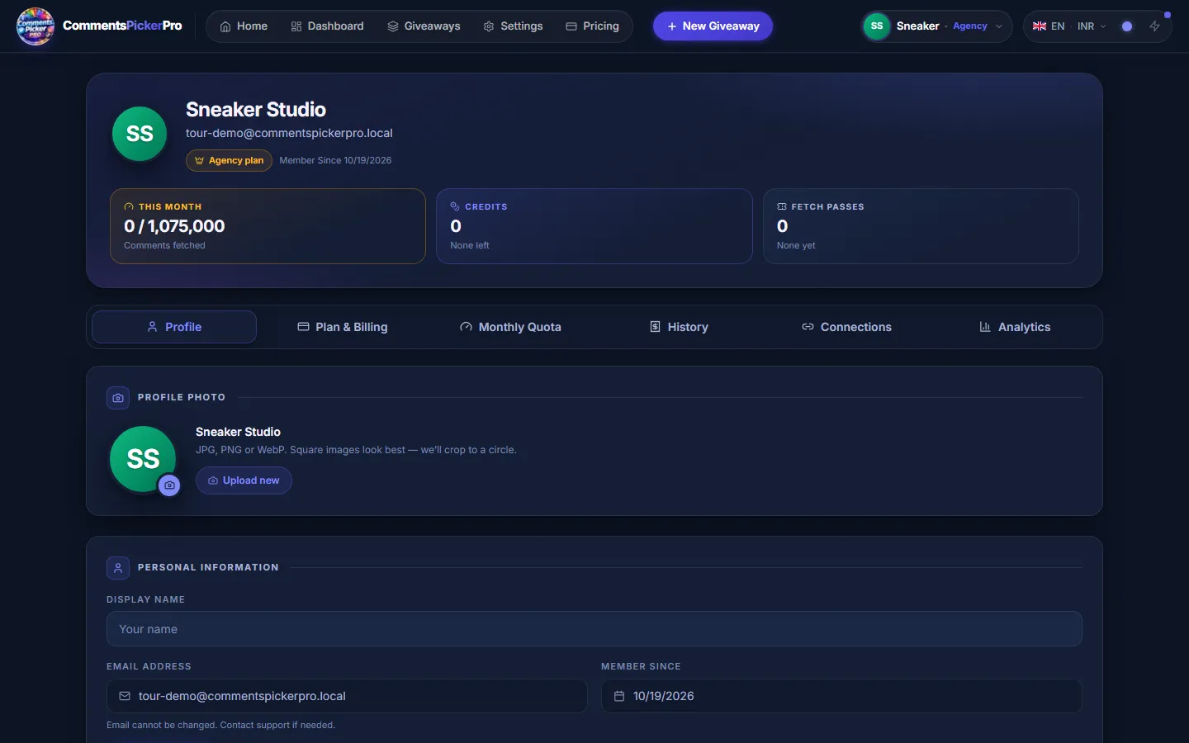Open the History tab

(679, 327)
